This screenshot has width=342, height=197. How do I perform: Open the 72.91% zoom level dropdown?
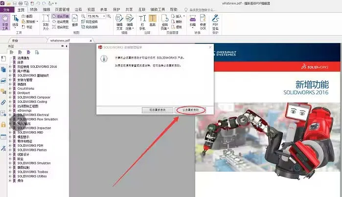tap(104, 16)
